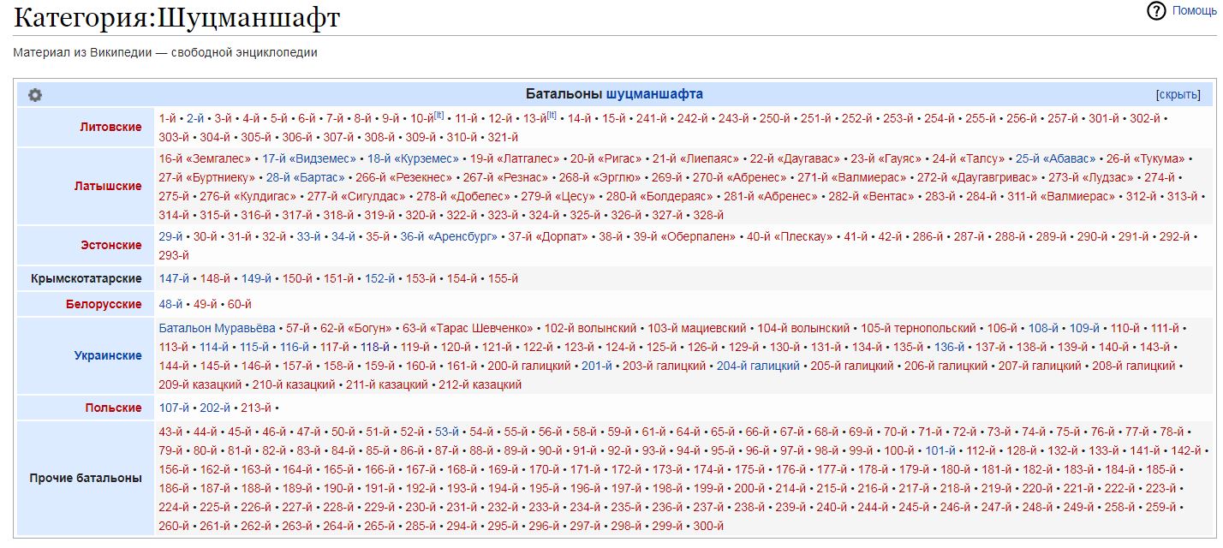The height and width of the screenshot is (548, 1223).
Task: Open 105-й тернопольский link
Action: coord(918,328)
